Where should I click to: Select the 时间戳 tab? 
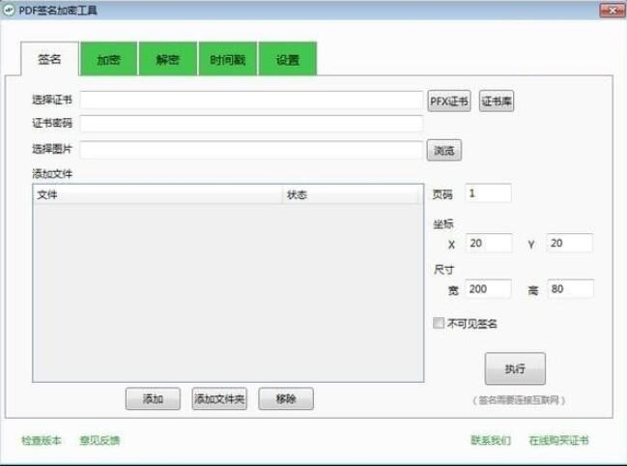(x=227, y=59)
